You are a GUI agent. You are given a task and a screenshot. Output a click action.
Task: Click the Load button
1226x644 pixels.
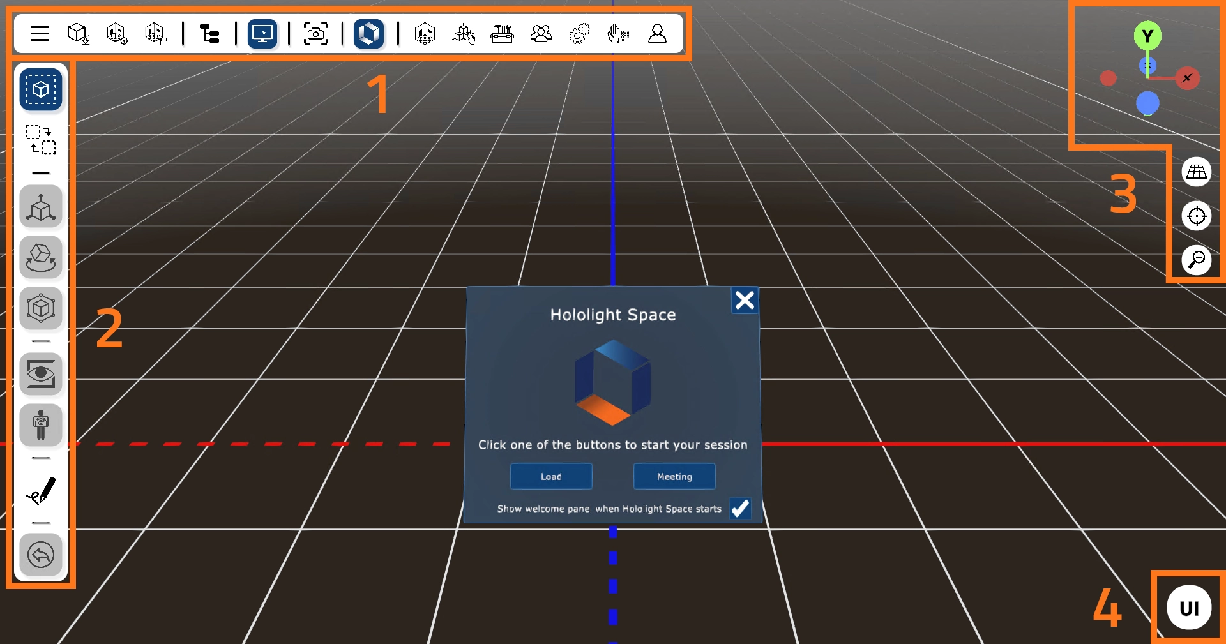pos(551,476)
